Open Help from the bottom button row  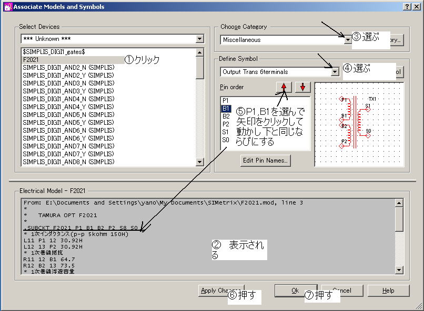pyautogui.click(x=388, y=291)
